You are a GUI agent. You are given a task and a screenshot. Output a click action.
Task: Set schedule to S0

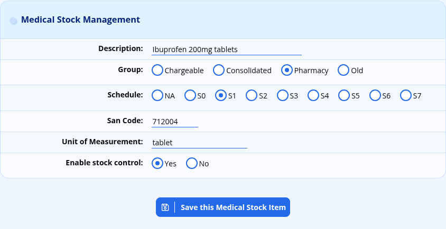click(190, 95)
